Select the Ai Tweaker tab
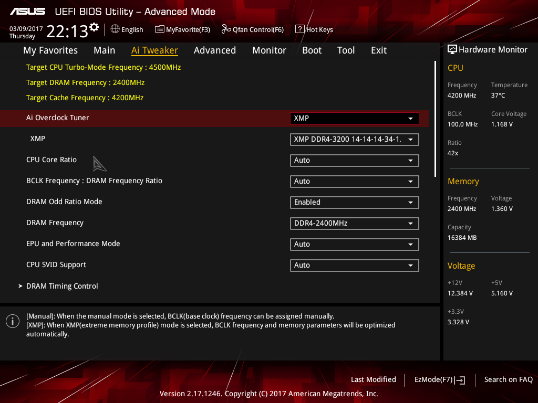538x403 pixels. 155,50
